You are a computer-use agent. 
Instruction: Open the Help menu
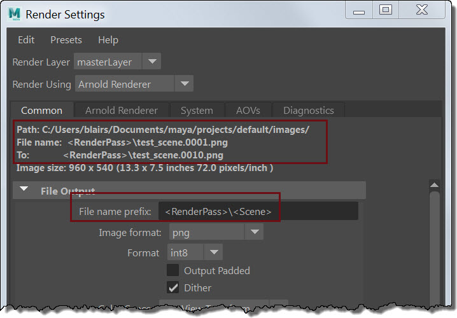click(108, 39)
